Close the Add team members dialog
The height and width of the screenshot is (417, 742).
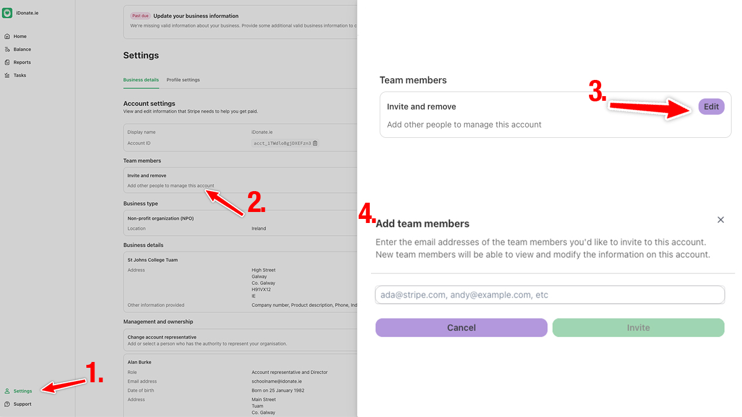tap(721, 220)
